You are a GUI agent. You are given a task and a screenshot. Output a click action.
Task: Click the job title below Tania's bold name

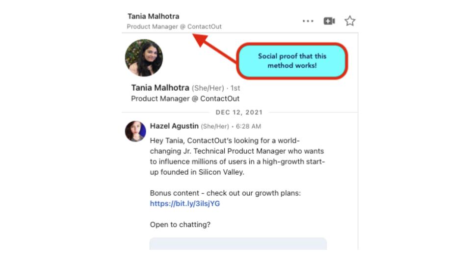[185, 99]
